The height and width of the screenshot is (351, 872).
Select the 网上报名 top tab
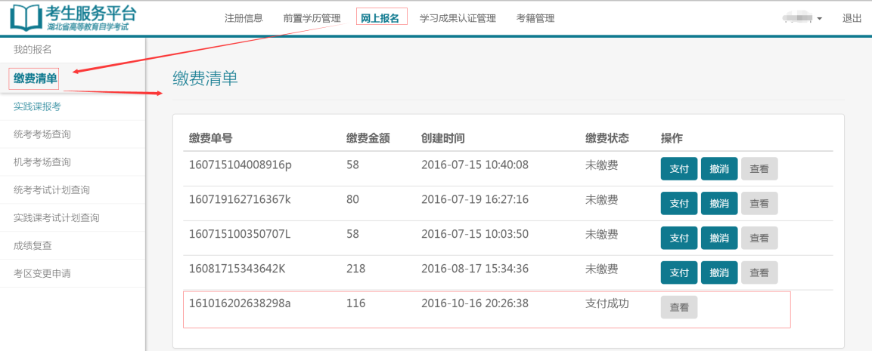[x=381, y=18]
